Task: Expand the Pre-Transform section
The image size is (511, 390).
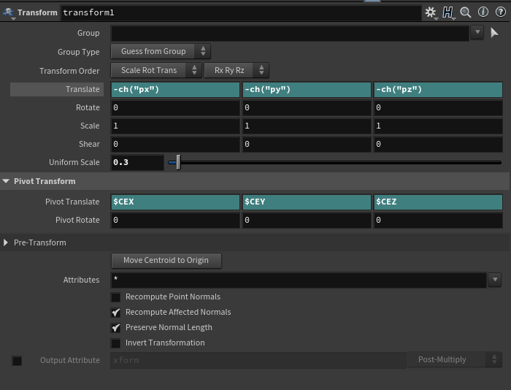Action: [x=6, y=242]
